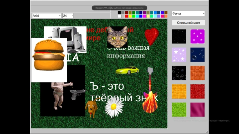Viewport: 239px width, 134px height.
Task: Pick the spring green (mint) swatch
Action: pos(152,16)
